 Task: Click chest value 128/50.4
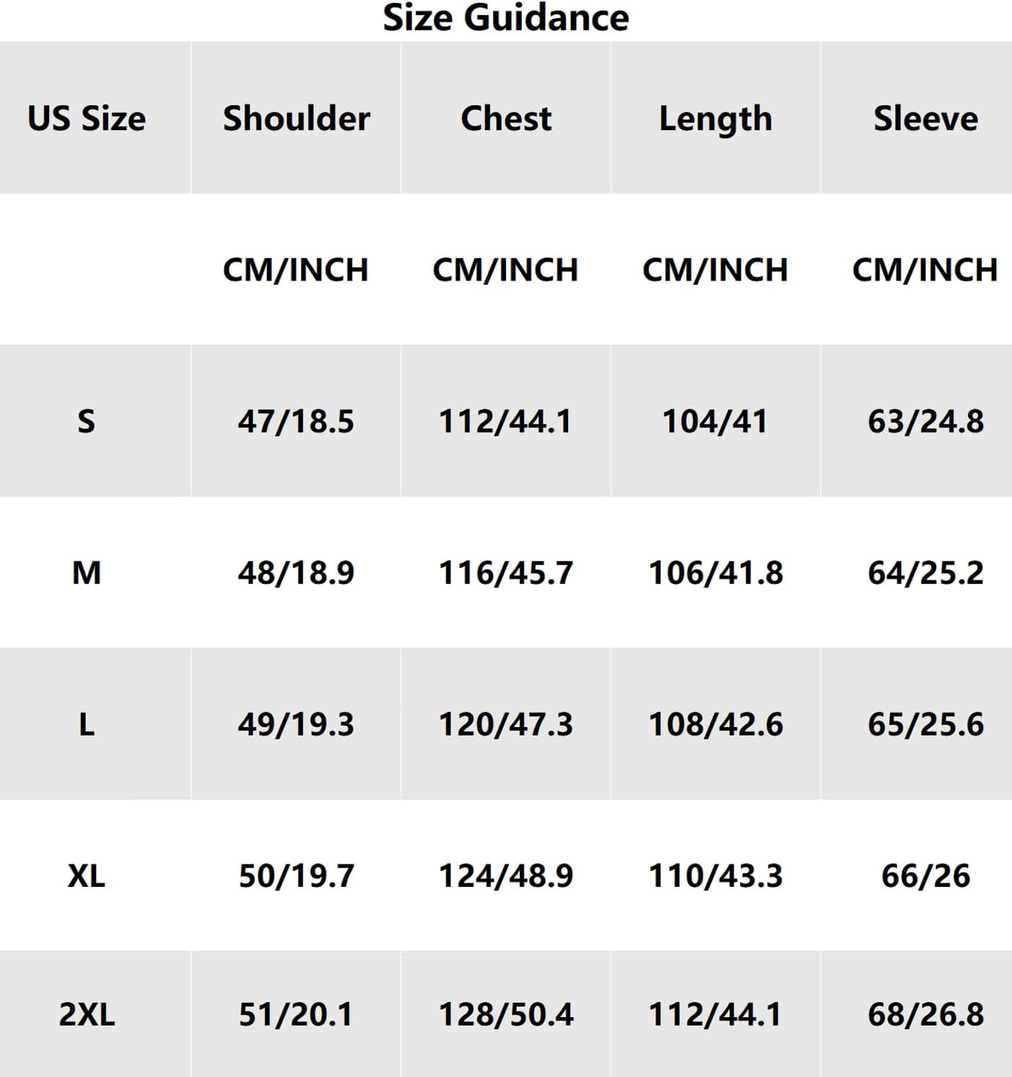click(x=506, y=1014)
